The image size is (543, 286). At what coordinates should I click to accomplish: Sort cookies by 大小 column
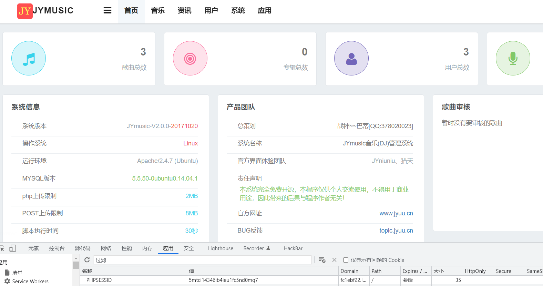pos(447,271)
